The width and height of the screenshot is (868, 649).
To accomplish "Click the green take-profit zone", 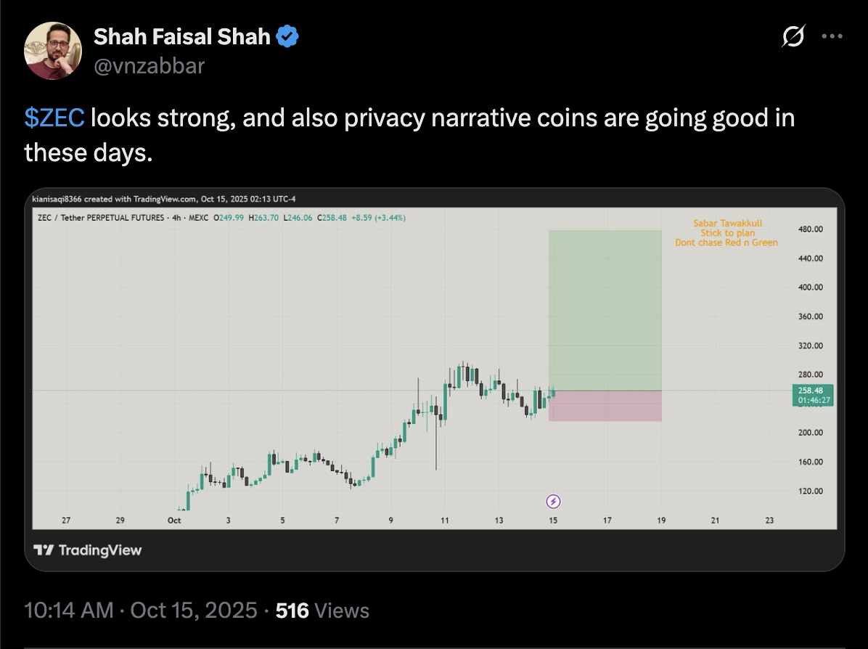I will click(605, 310).
